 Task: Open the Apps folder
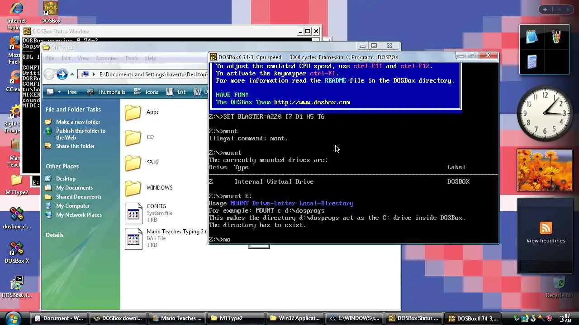click(x=142, y=112)
